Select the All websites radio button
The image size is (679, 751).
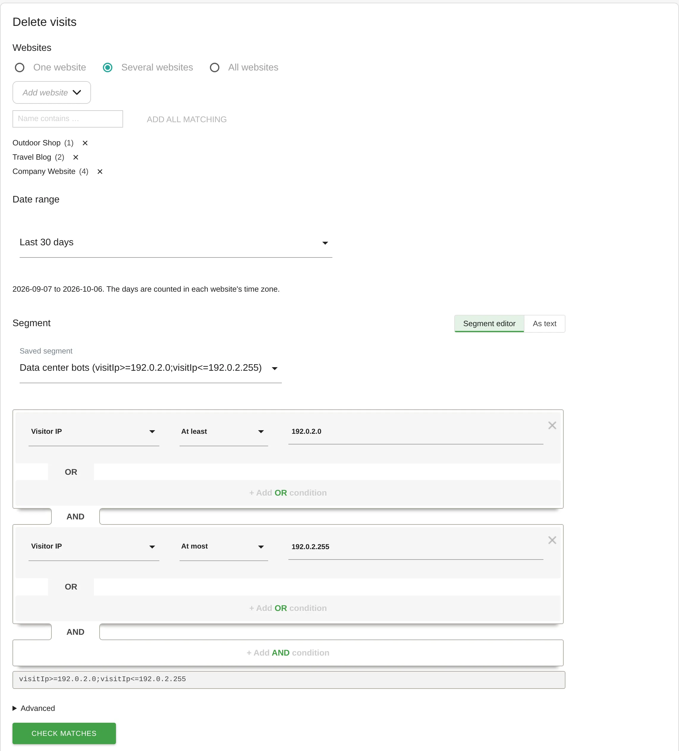(215, 67)
